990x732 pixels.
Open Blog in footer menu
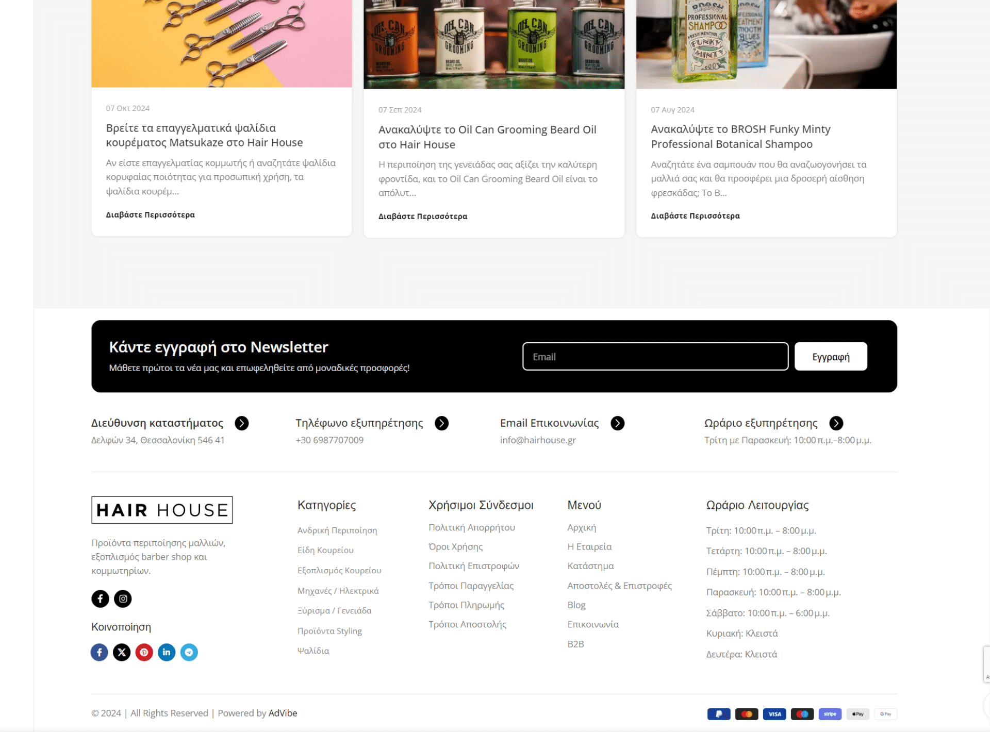coord(576,605)
